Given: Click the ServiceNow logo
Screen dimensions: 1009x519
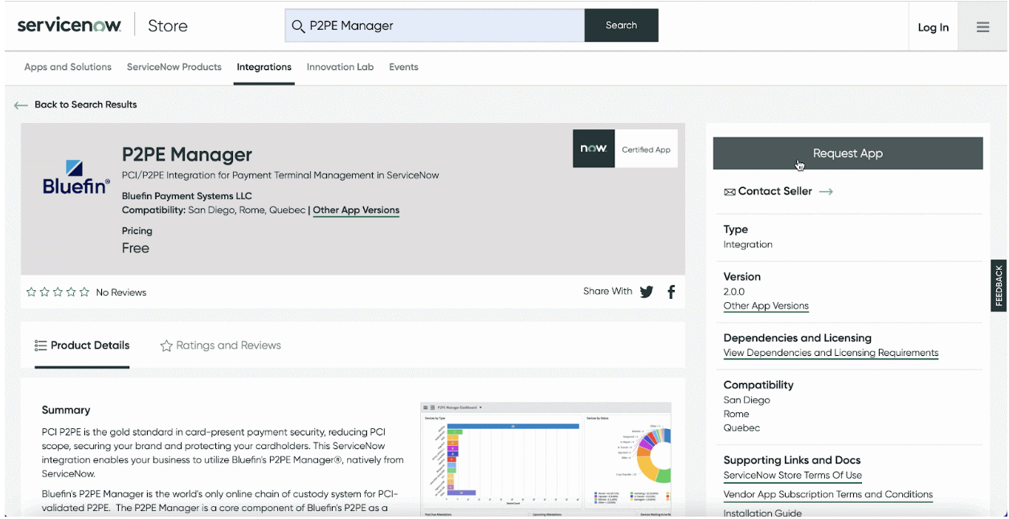Looking at the screenshot, I should click(69, 26).
